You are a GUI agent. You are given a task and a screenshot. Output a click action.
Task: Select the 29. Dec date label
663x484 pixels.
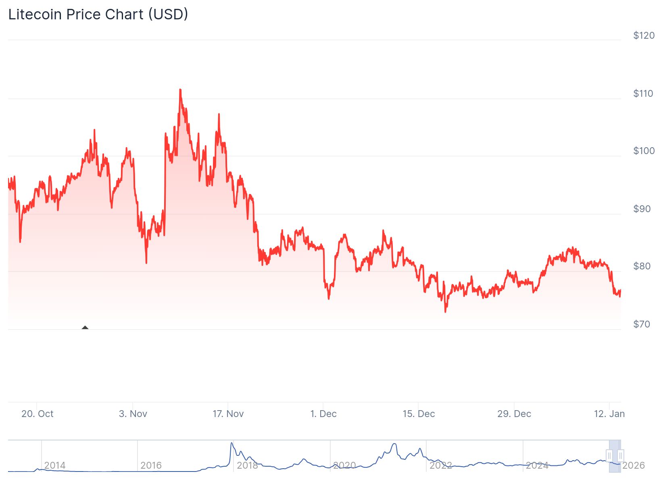(514, 414)
